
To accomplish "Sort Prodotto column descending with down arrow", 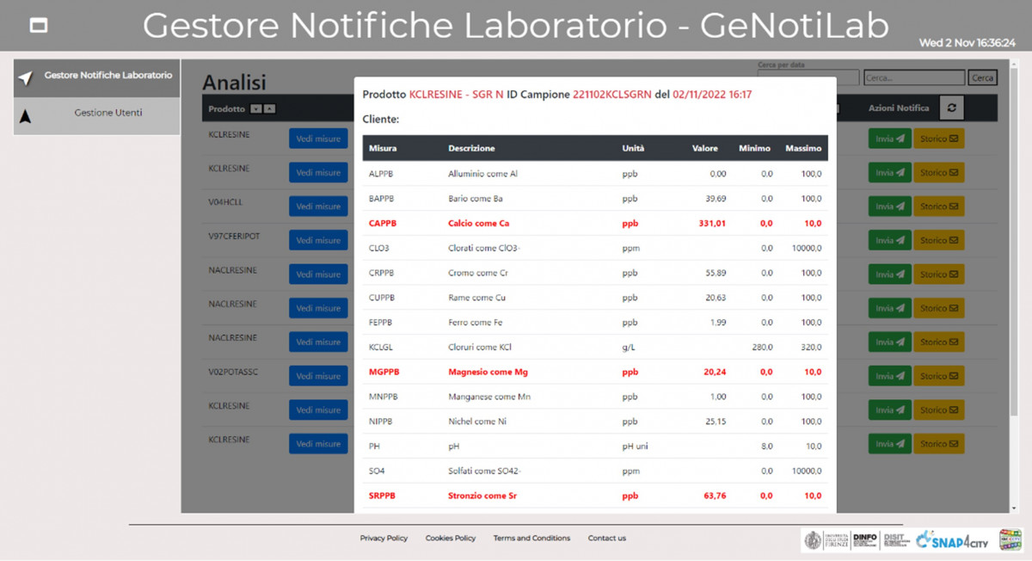I will (255, 109).
